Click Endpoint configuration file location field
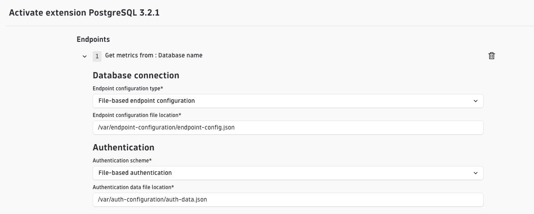 (x=288, y=128)
